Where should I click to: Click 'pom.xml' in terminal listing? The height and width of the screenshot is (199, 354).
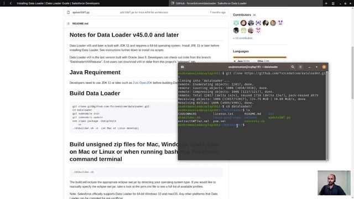pos(220,121)
